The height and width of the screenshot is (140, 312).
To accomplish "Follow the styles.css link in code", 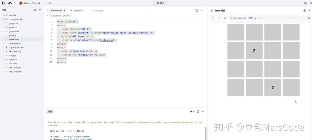I will pyautogui.click(x=106, y=40).
